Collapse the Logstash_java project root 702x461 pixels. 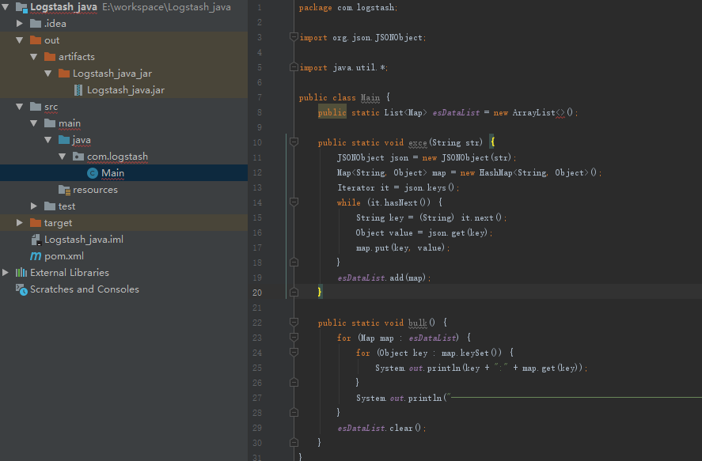tap(6, 7)
